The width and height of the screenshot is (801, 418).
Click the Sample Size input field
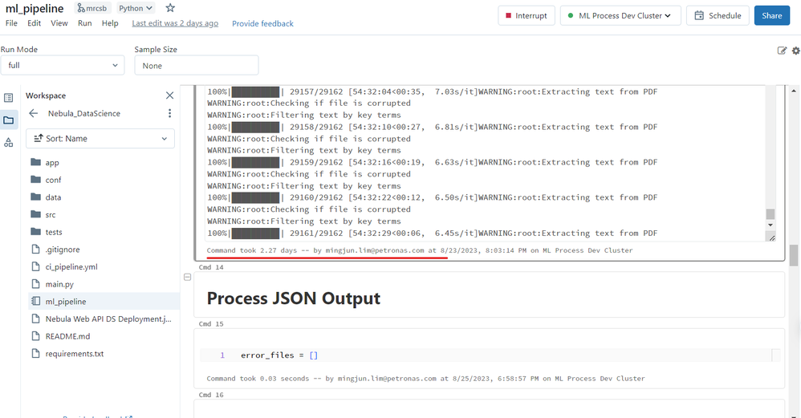[196, 66]
